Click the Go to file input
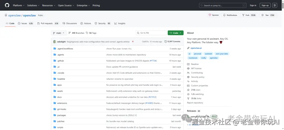 (x=151, y=33)
